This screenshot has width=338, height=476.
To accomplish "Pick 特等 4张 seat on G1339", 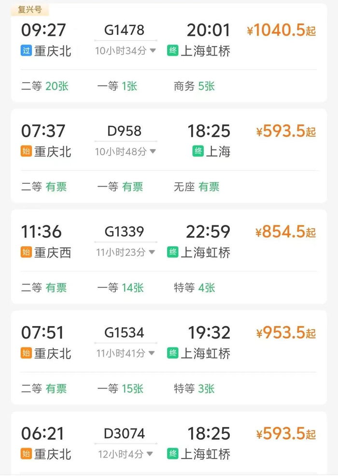I will pos(194,288).
